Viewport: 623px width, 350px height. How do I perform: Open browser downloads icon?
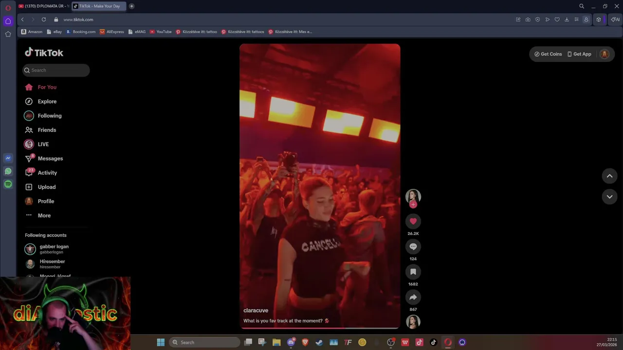tap(567, 19)
